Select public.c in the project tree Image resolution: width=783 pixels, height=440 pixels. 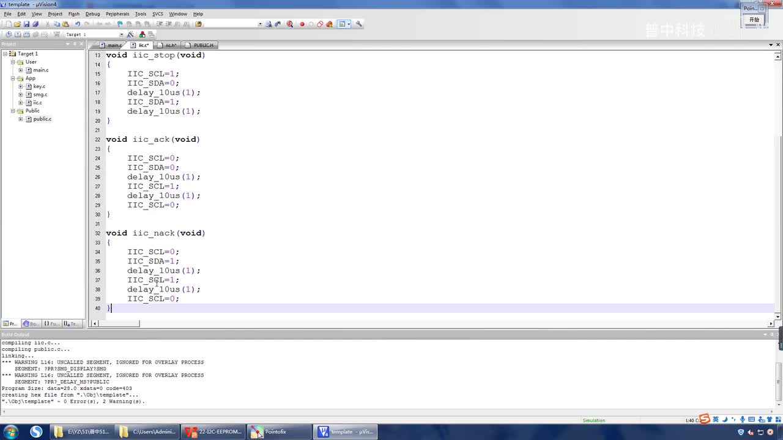pos(42,119)
